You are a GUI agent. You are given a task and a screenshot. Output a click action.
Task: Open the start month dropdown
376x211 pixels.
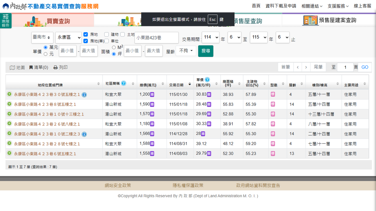click(234, 37)
